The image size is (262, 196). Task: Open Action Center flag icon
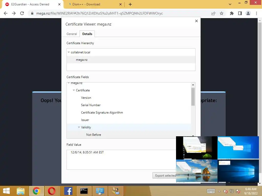coord(238,191)
